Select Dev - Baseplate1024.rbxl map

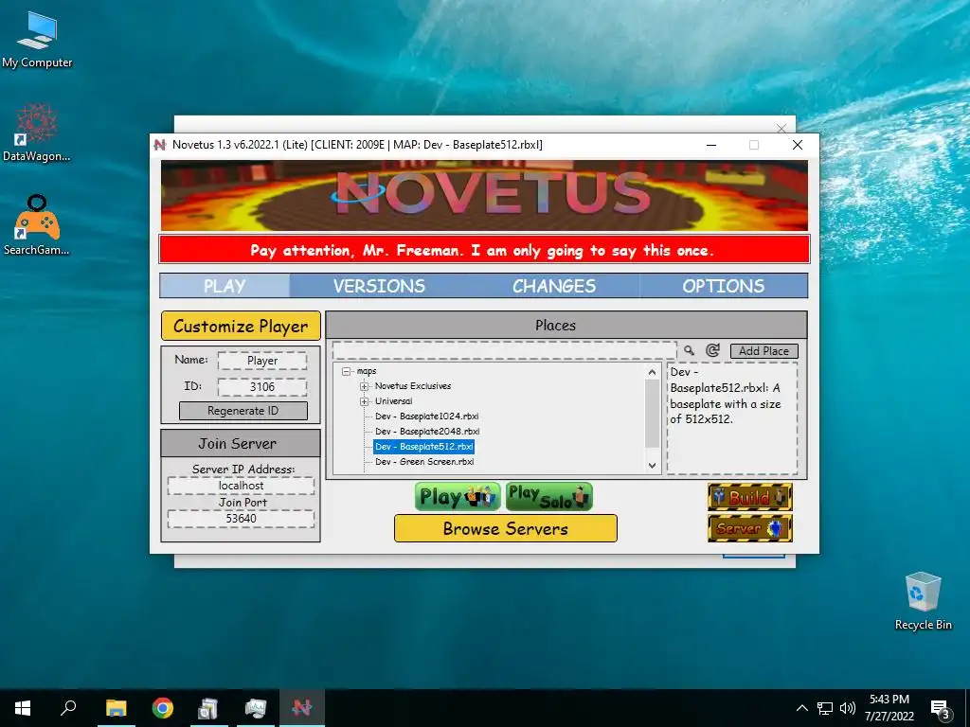(x=427, y=417)
